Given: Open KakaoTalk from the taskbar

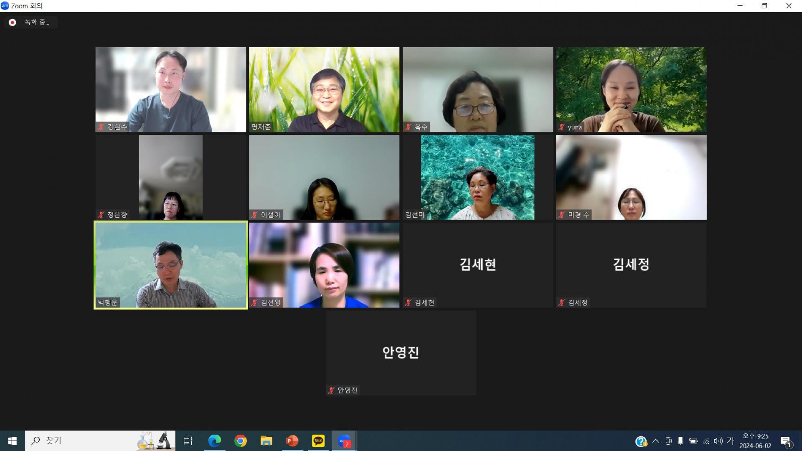Looking at the screenshot, I should (318, 441).
